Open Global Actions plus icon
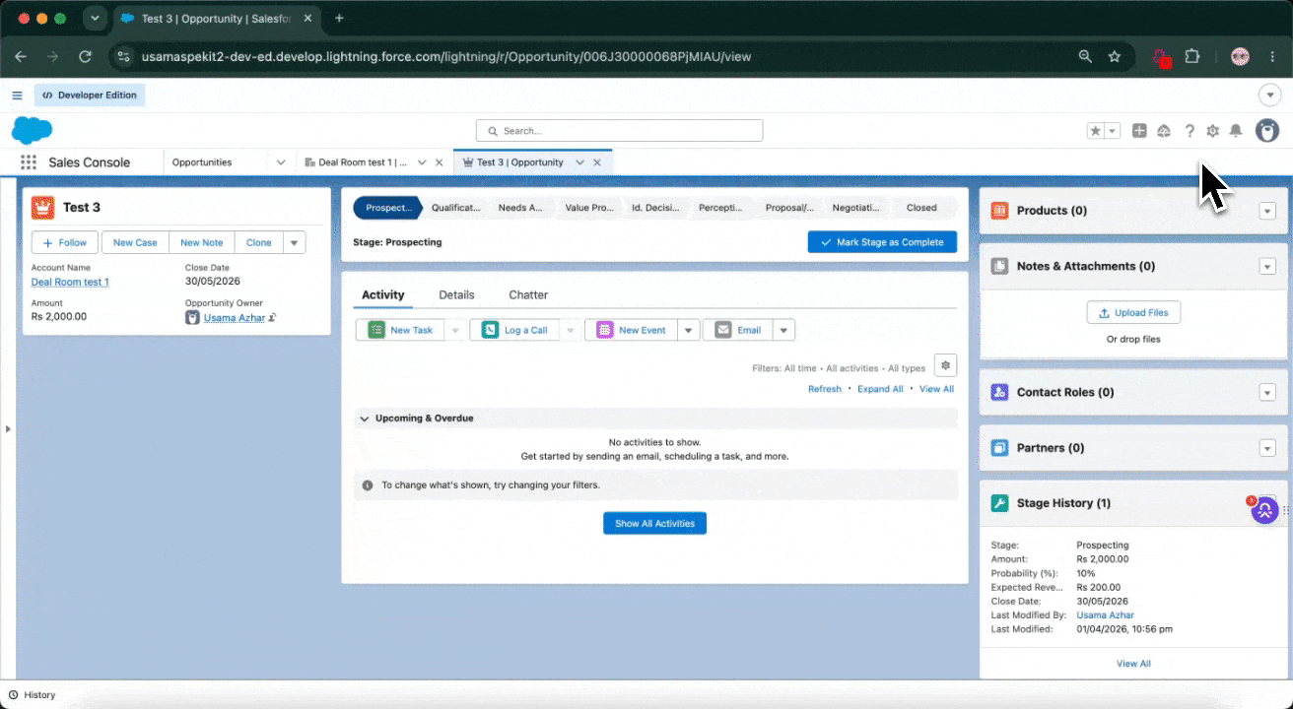Viewport: 1293px width, 709px height. [1139, 131]
